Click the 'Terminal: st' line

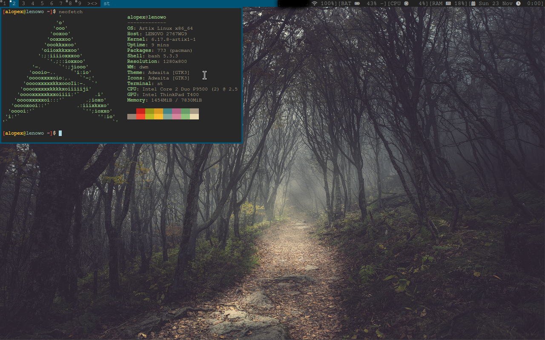point(145,84)
